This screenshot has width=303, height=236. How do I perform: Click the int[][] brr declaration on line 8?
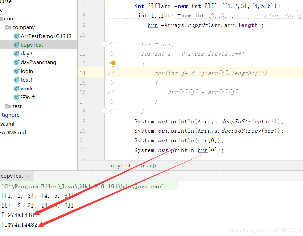(x=186, y=15)
